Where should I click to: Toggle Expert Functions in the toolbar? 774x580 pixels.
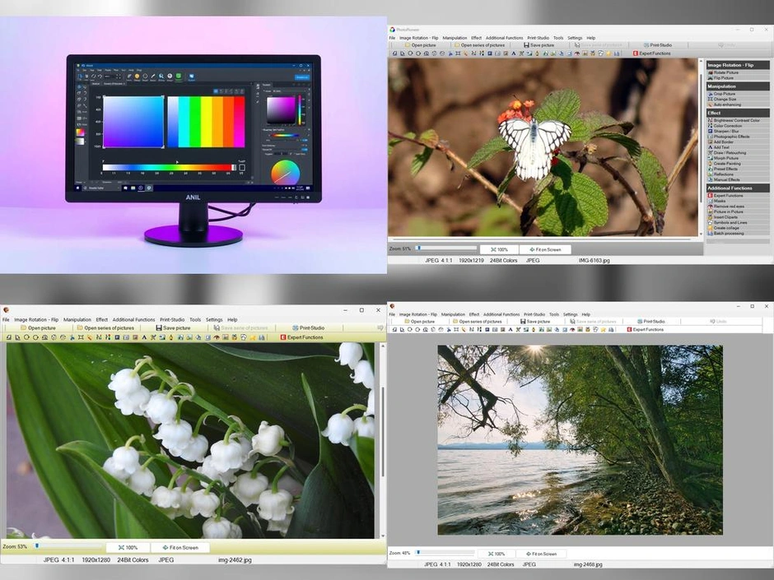(650, 53)
